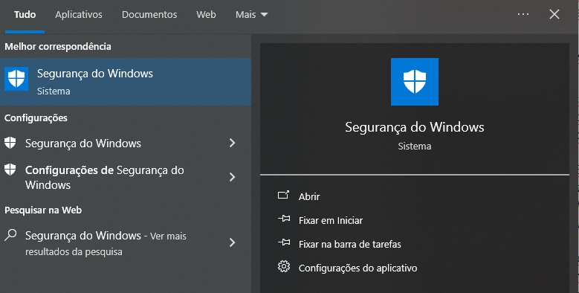Click the Pesquisar na Web heading
Viewport: 579px width, 293px height.
pos(43,210)
